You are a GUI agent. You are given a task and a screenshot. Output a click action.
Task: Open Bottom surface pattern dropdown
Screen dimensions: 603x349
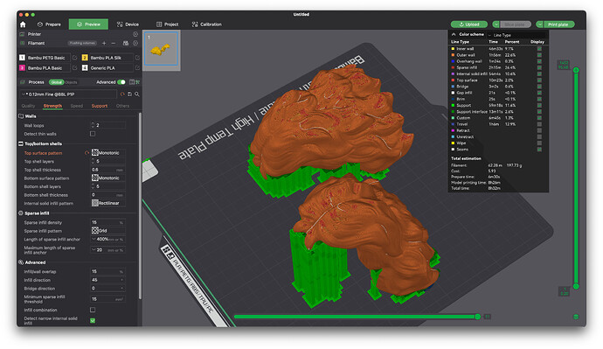coord(108,178)
